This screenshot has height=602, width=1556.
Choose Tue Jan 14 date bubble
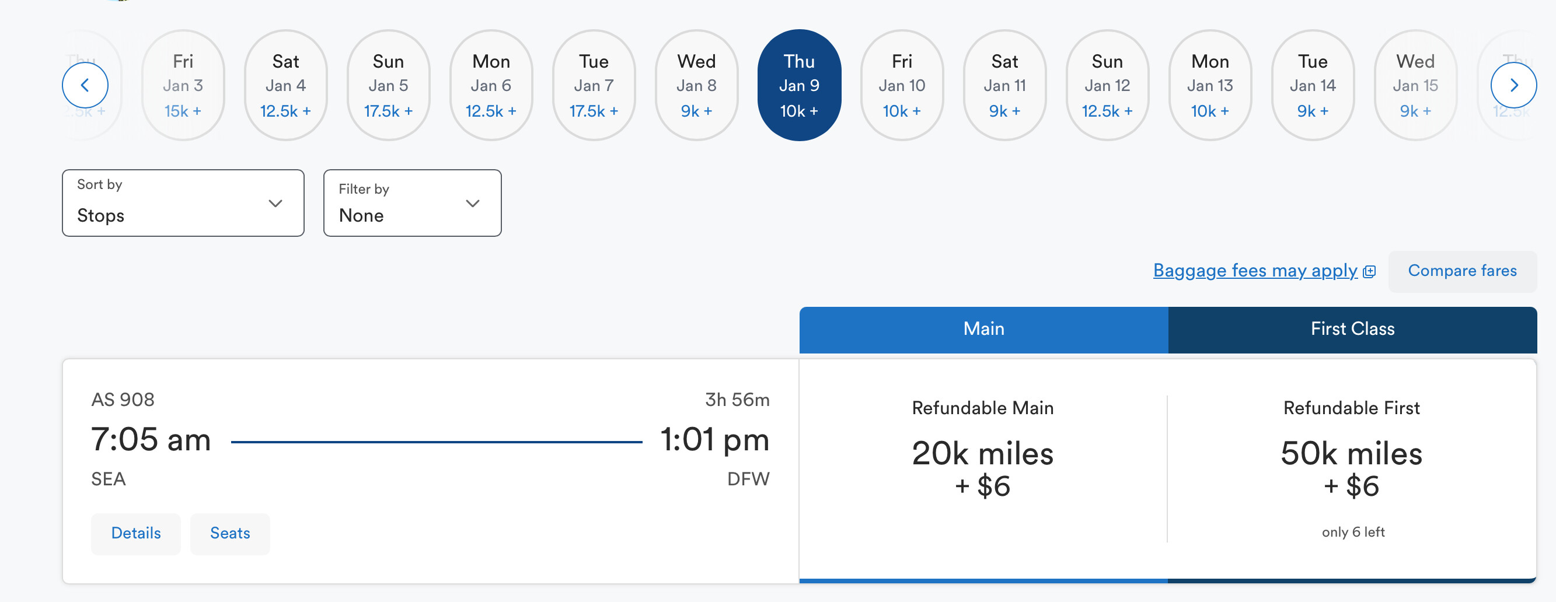1313,85
